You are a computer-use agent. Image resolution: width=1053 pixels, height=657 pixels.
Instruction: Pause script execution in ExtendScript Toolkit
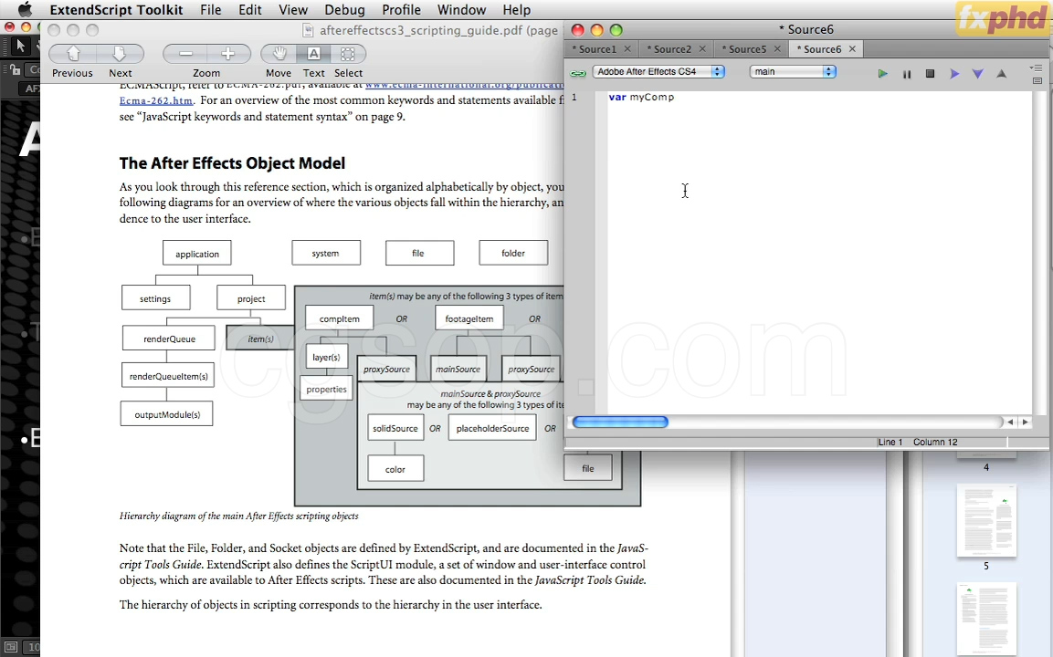pos(907,74)
